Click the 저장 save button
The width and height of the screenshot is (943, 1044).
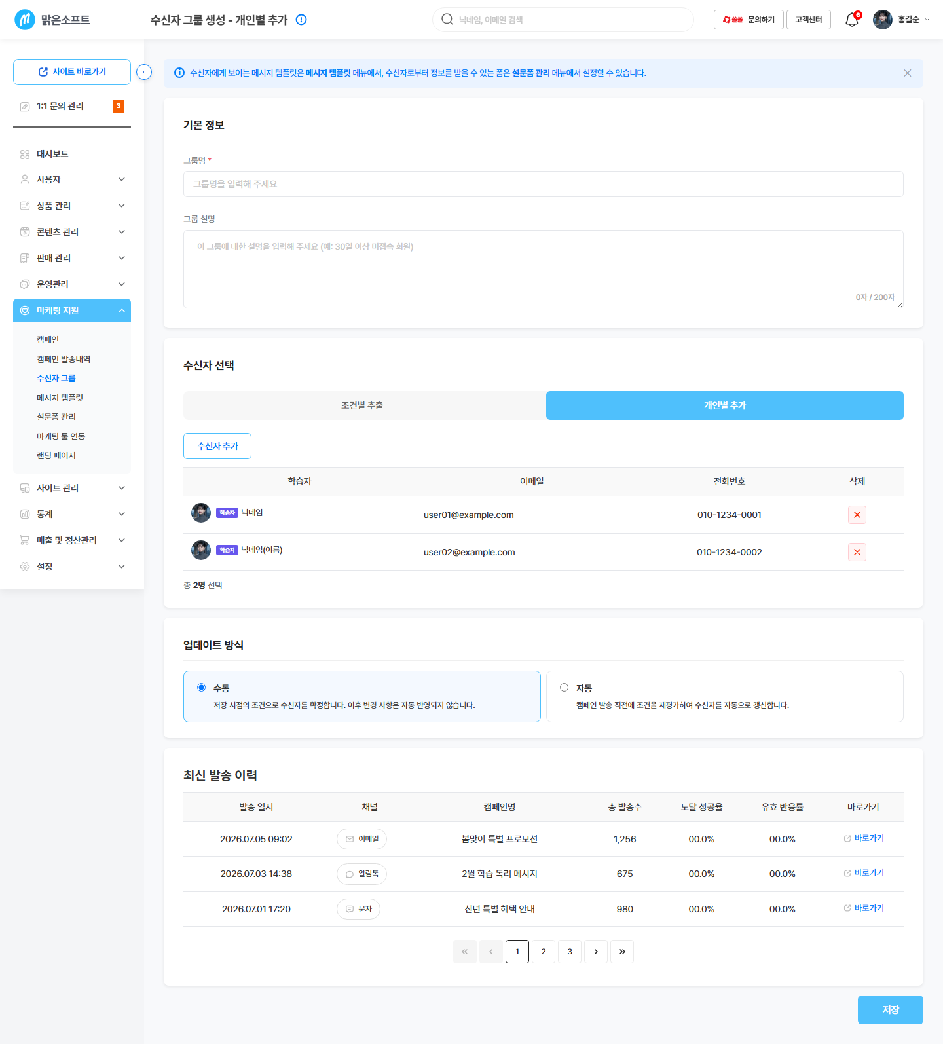click(891, 1010)
